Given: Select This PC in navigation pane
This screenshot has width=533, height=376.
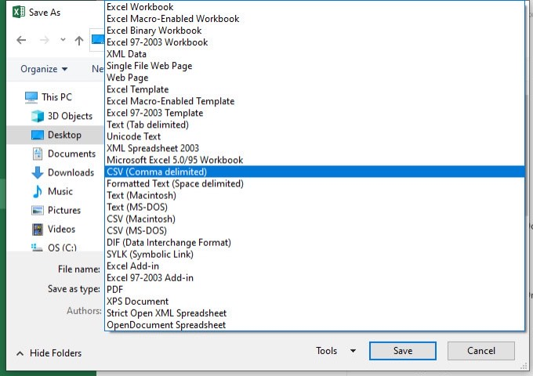Looking at the screenshot, I should click(x=56, y=97).
